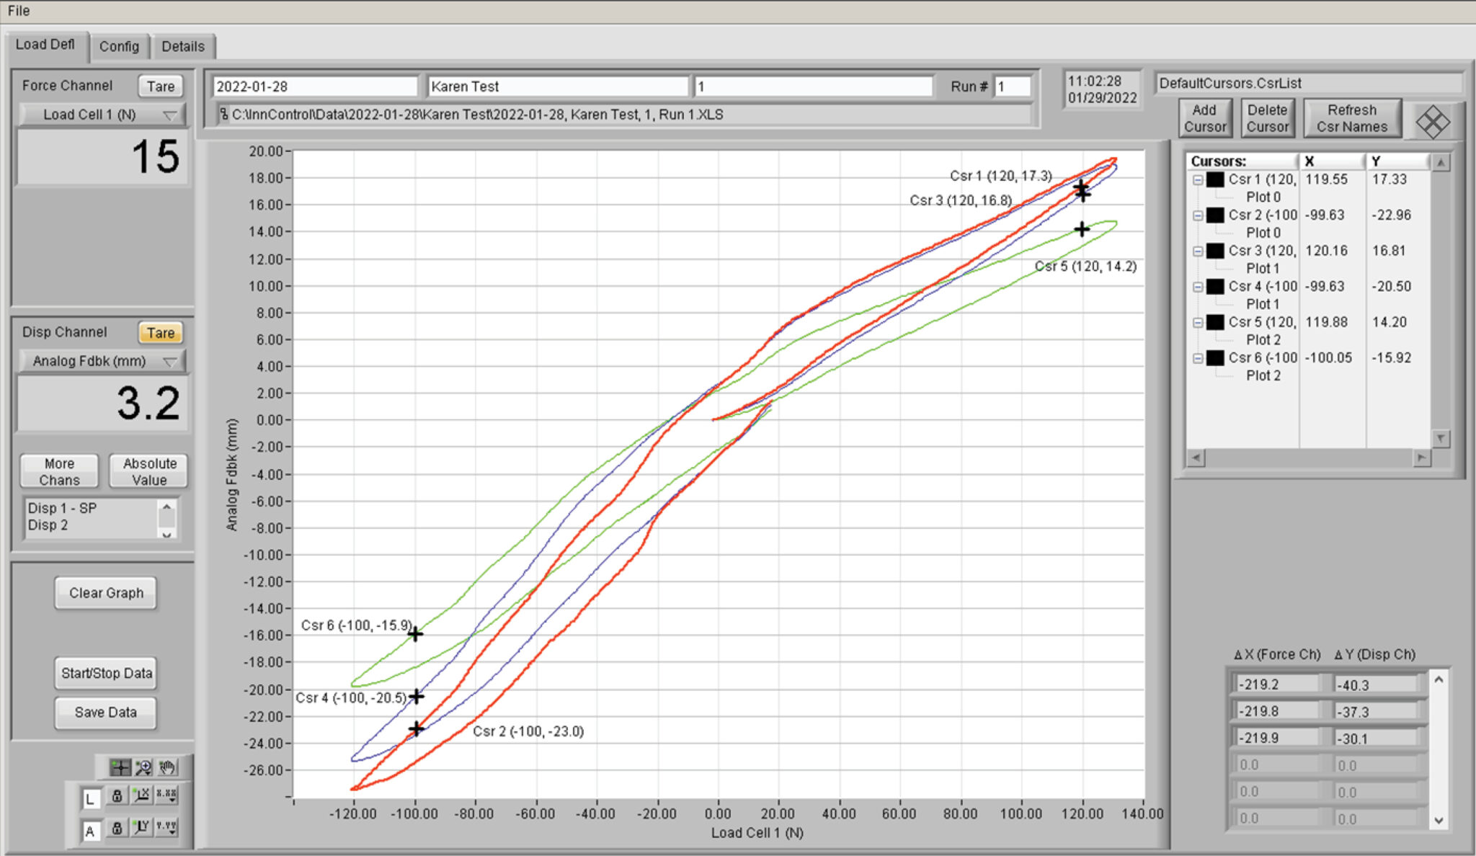Tare the Force Channel
The height and width of the screenshot is (856, 1476).
(161, 86)
